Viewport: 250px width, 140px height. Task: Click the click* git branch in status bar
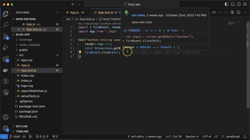click(15, 136)
